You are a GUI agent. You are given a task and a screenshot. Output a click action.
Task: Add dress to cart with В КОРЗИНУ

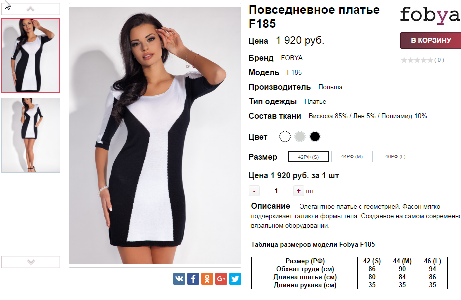431,40
